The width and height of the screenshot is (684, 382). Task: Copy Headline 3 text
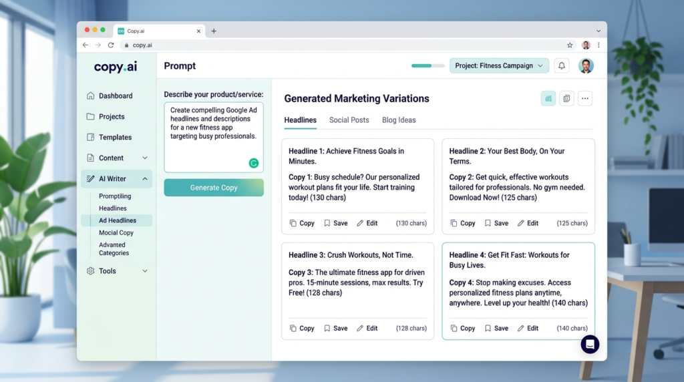pyautogui.click(x=302, y=329)
